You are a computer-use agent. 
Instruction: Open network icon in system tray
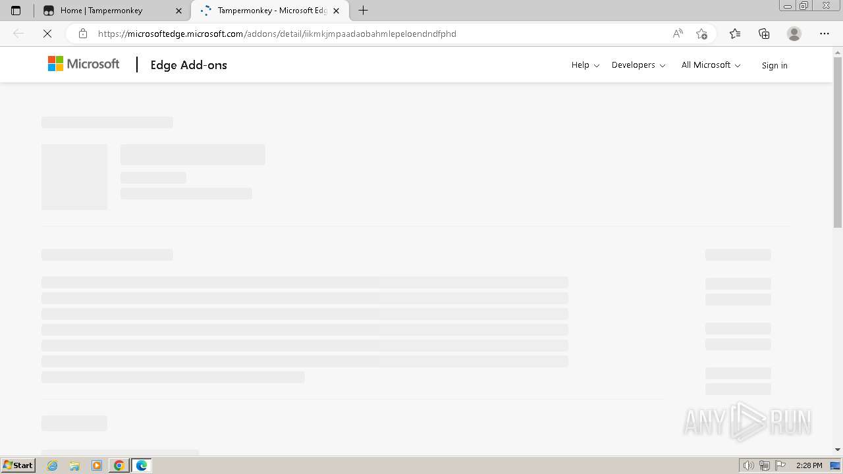coord(765,465)
